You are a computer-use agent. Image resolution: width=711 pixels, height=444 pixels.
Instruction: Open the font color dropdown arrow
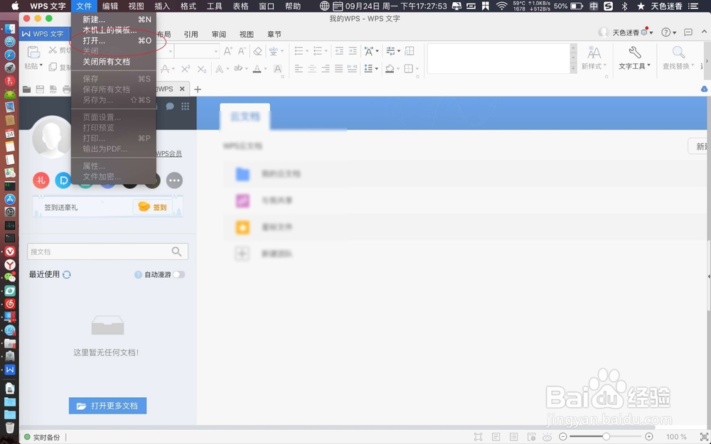tap(265, 69)
